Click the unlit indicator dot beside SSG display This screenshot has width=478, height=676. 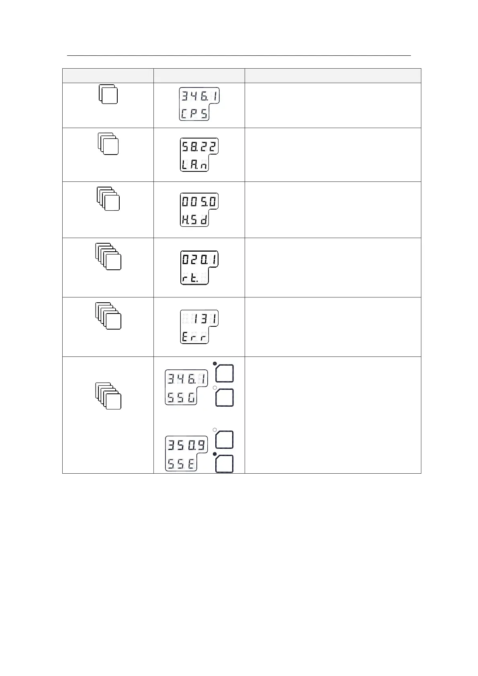point(214,387)
